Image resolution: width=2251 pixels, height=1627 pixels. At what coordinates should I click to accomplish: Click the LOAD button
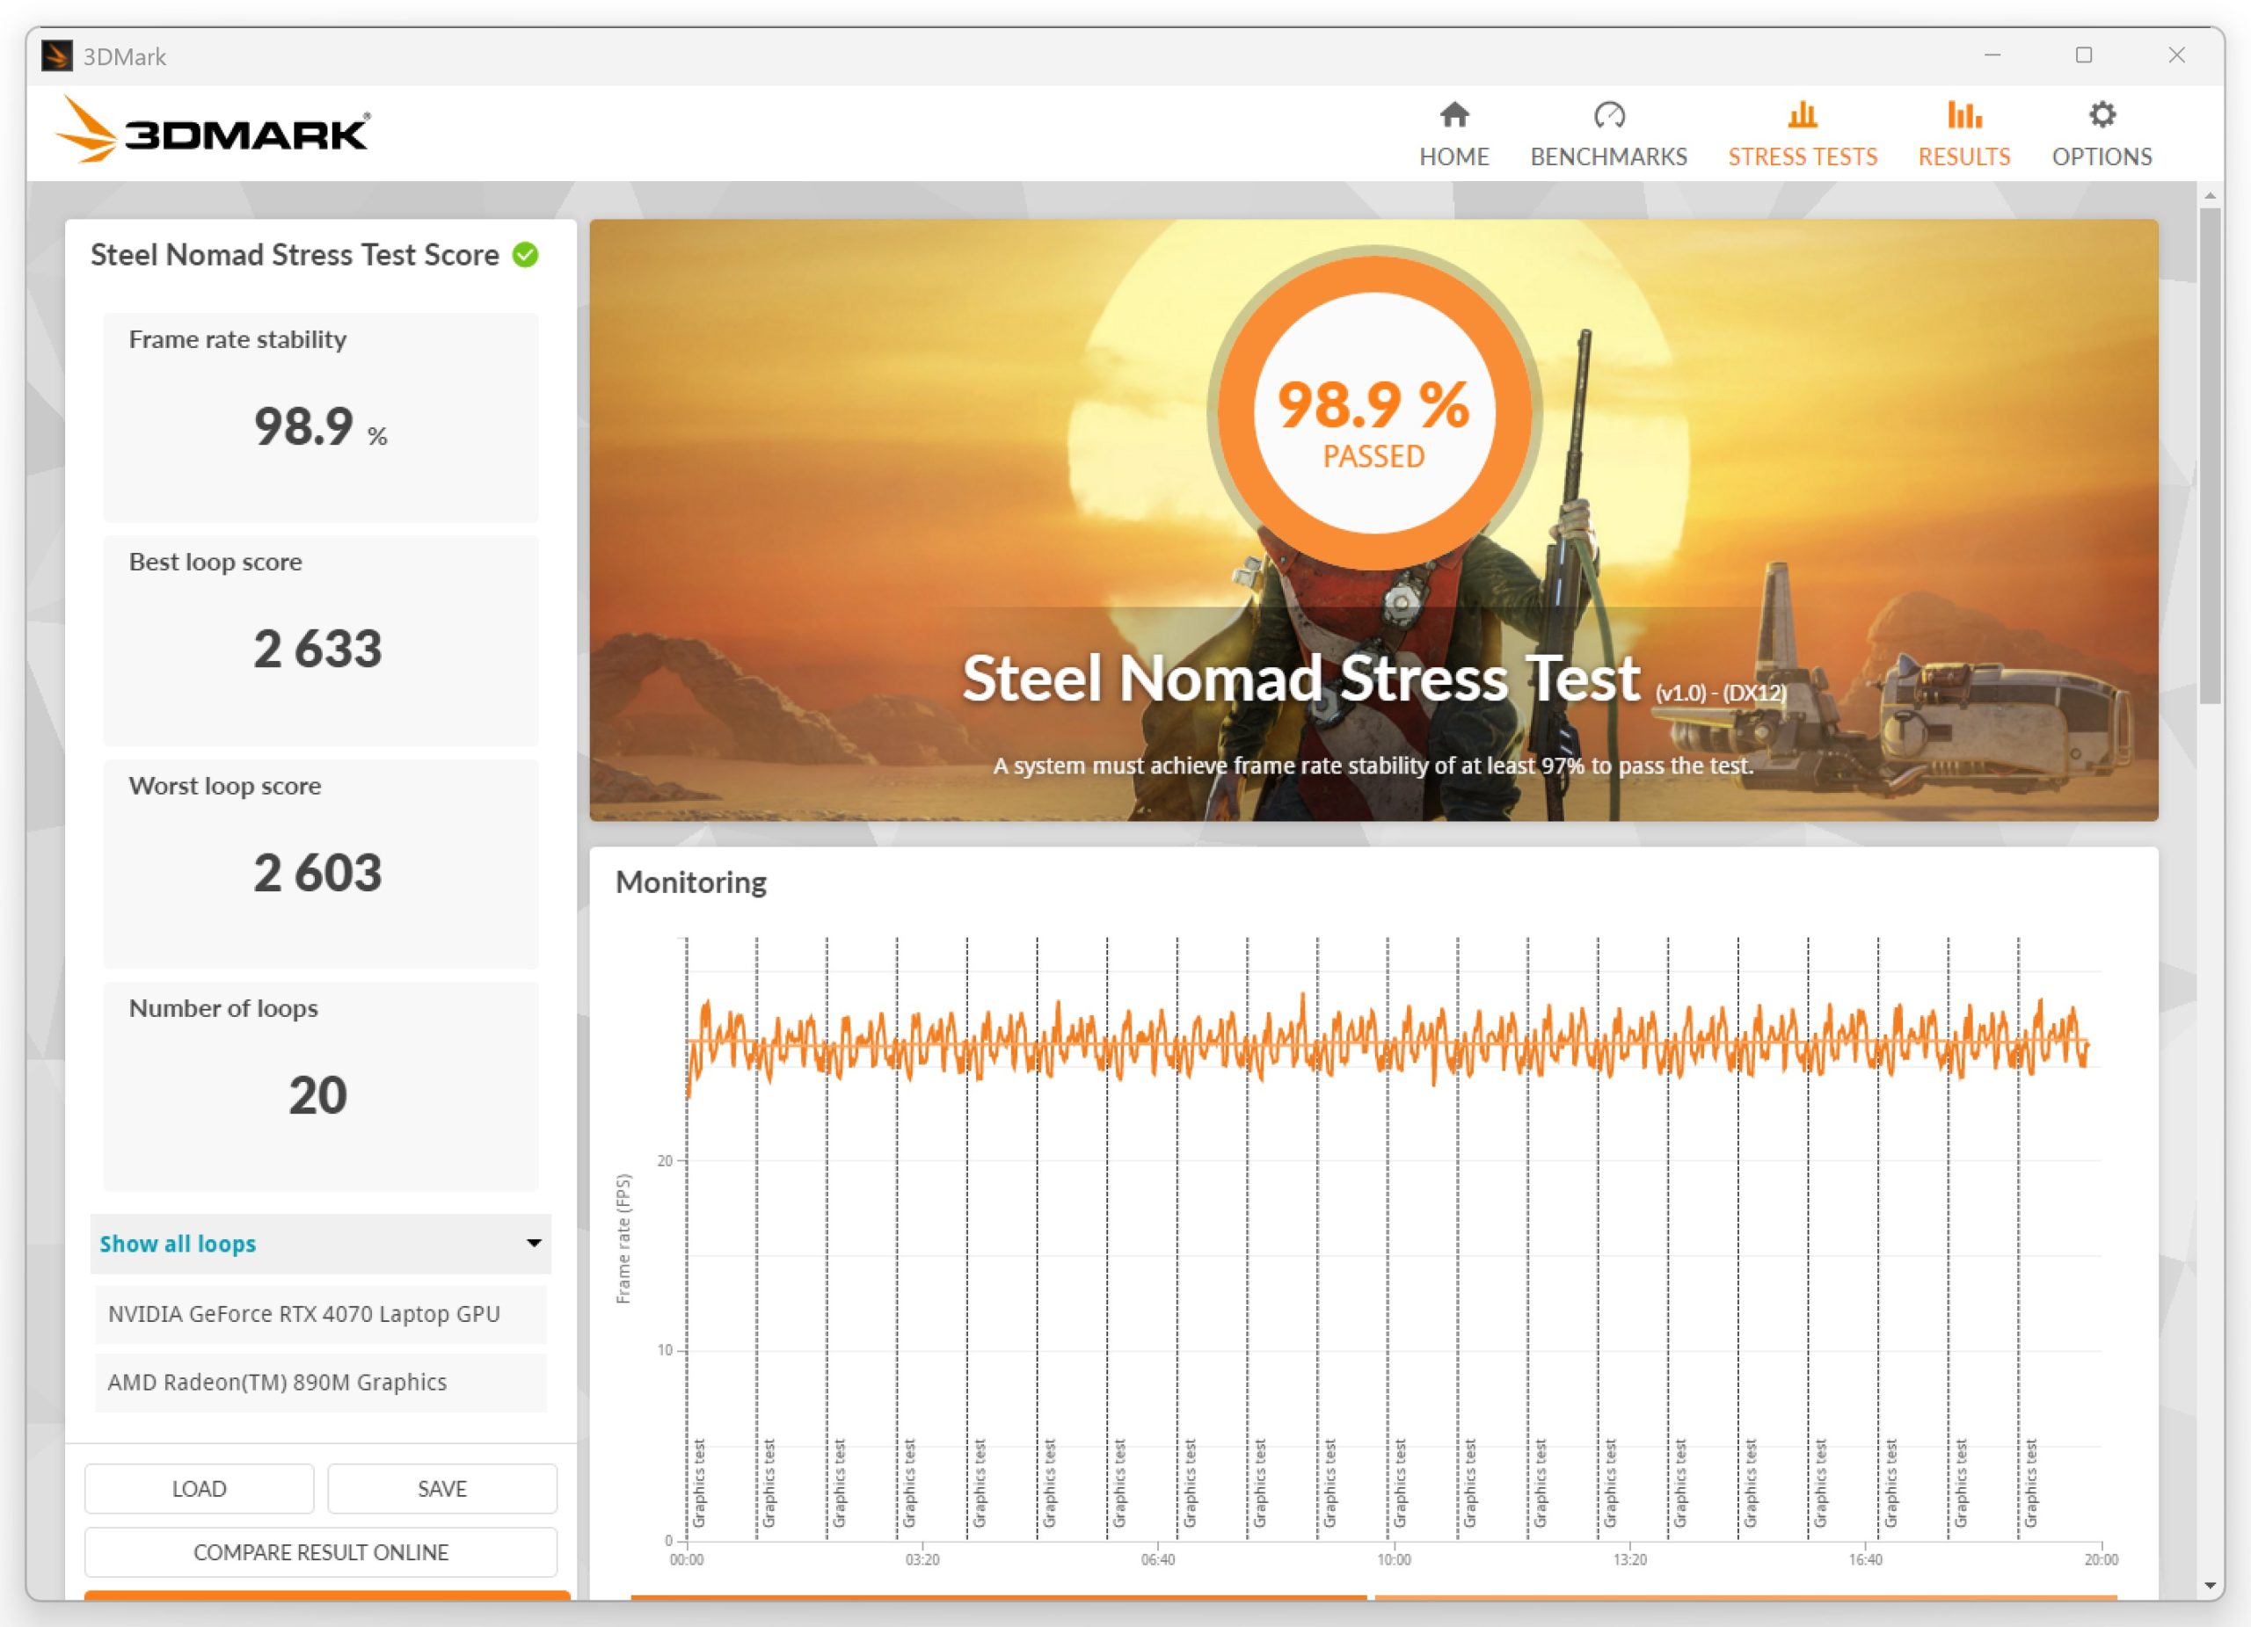pos(200,1488)
